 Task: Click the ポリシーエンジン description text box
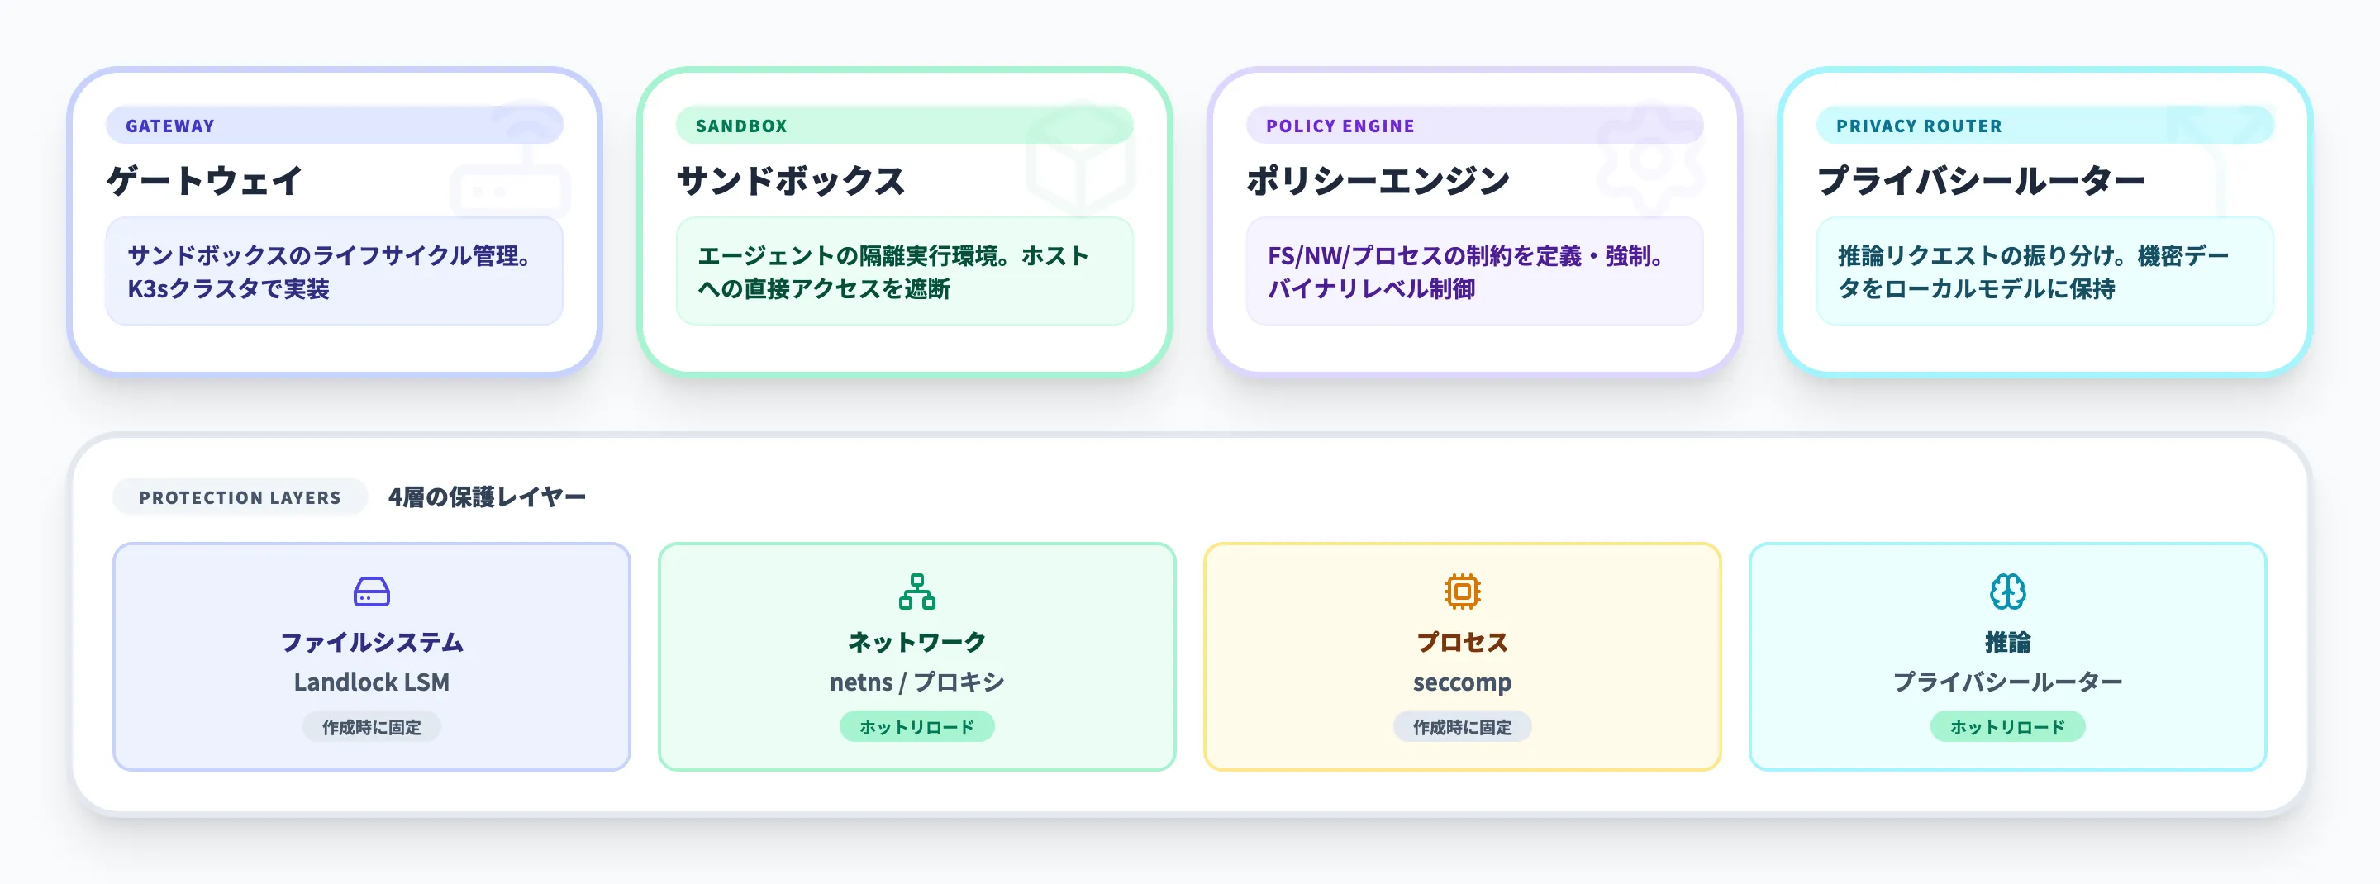click(1473, 272)
